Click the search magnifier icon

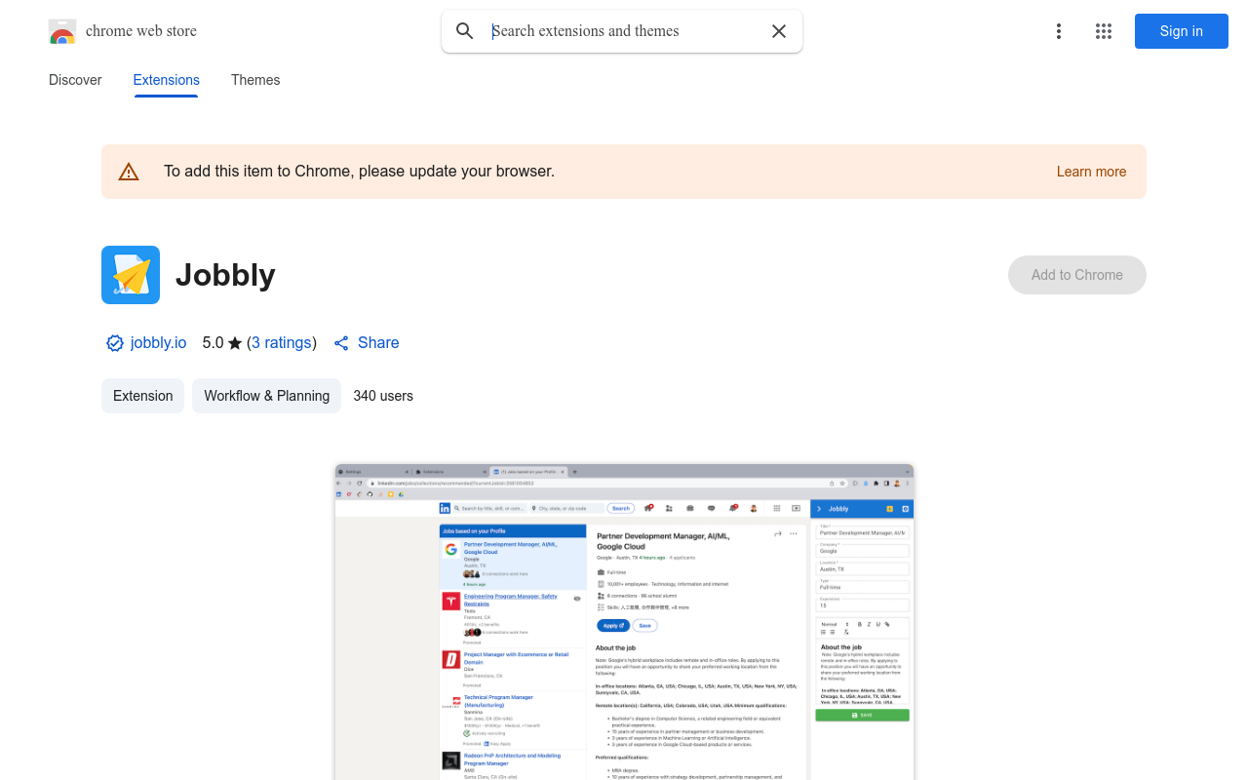click(465, 31)
